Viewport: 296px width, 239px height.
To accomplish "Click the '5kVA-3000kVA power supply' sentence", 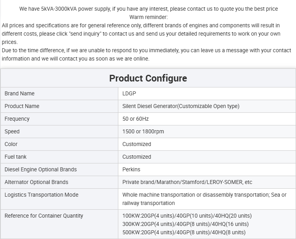I will (x=148, y=9).
